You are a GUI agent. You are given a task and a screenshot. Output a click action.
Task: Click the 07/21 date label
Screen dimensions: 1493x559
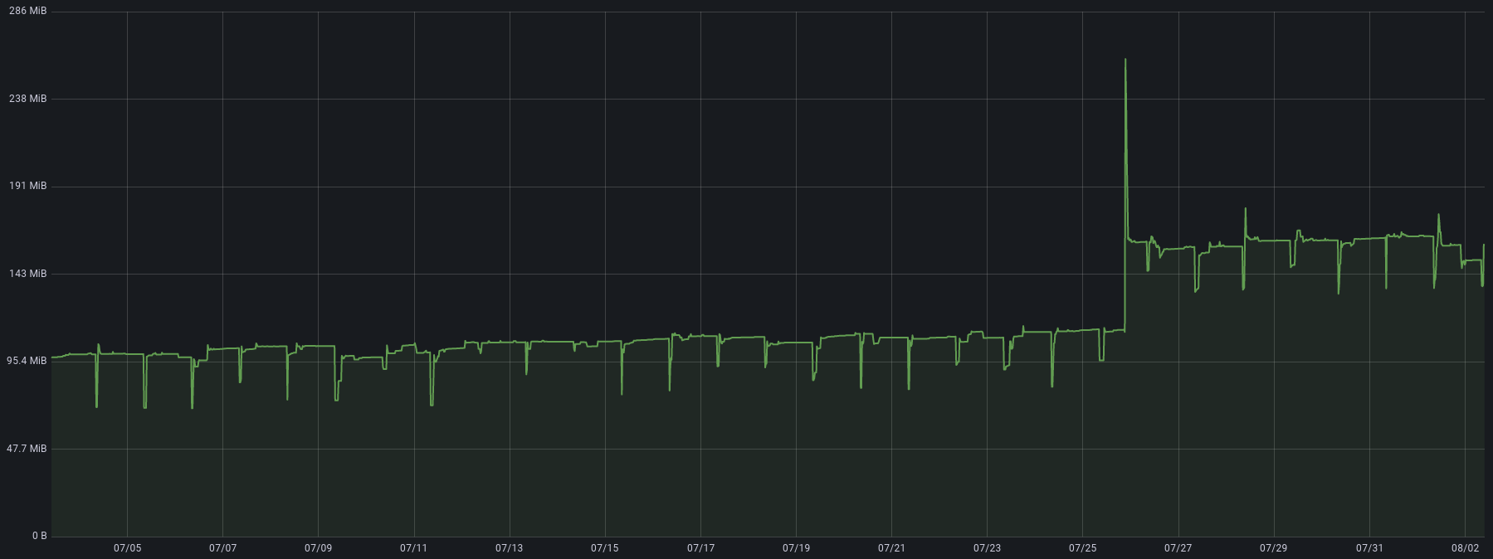point(891,548)
